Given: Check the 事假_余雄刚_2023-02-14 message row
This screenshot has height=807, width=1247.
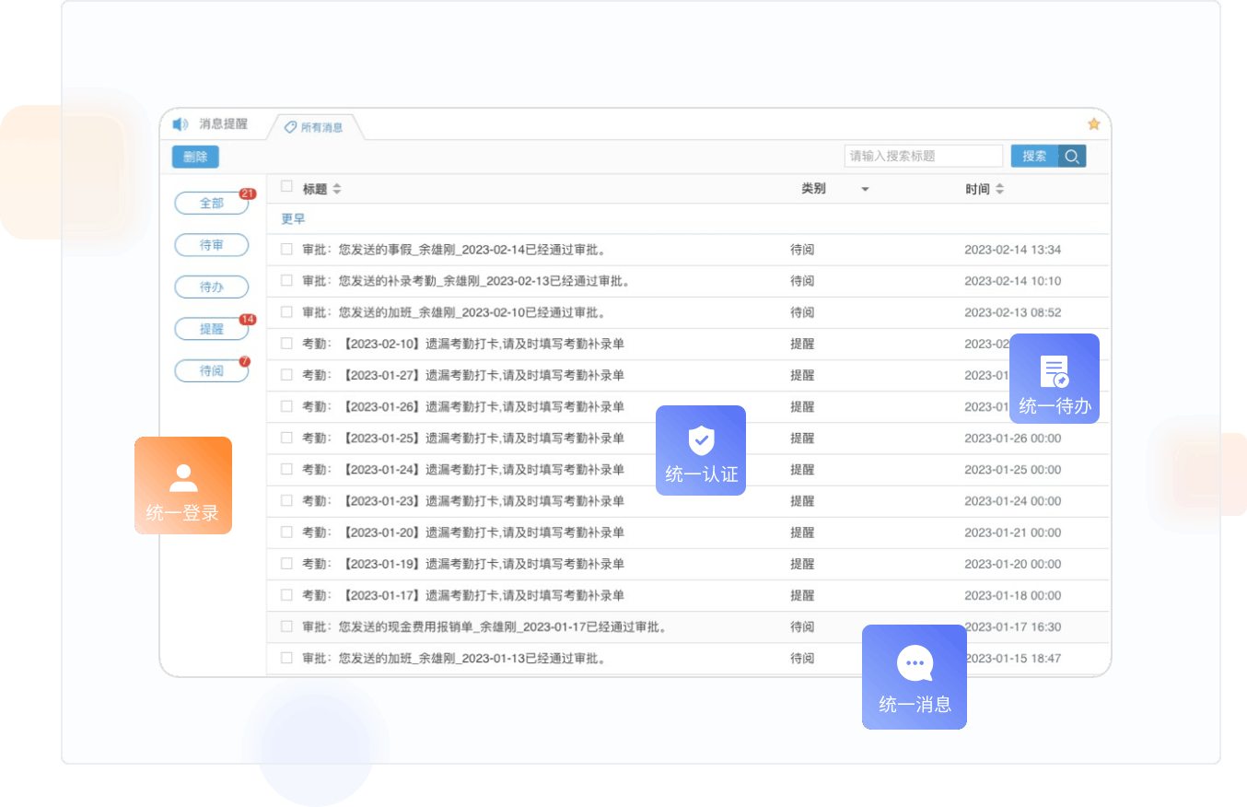Looking at the screenshot, I should coord(286,249).
